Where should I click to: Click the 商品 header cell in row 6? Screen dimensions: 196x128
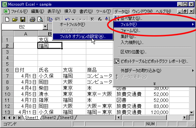coord(99,70)
